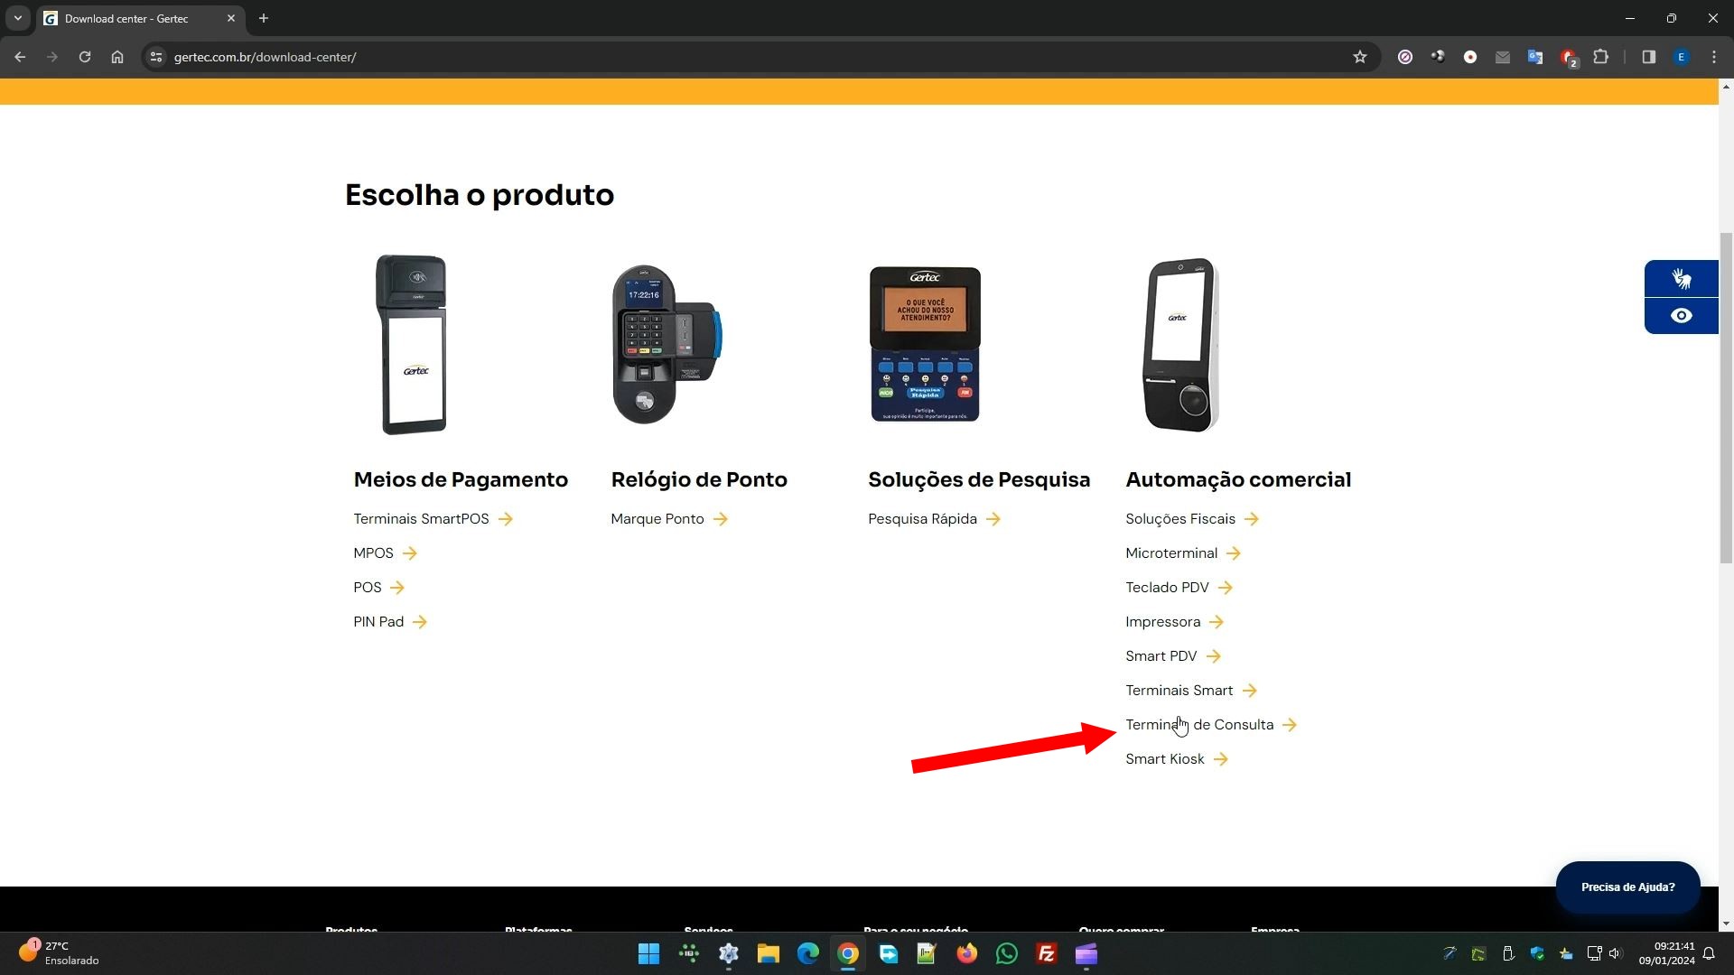Open the PIN Pad link
This screenshot has height=975, width=1734.
[389, 622]
